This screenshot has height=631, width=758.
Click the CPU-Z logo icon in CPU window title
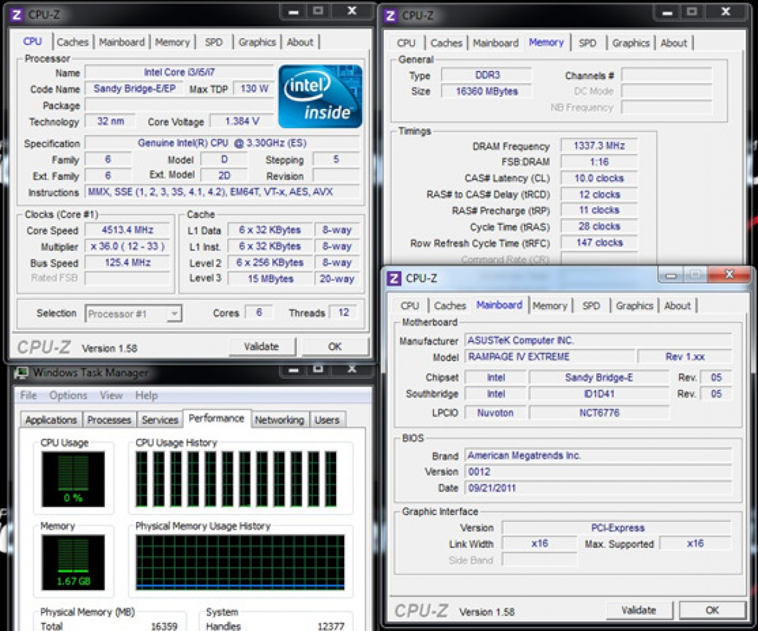pos(17,14)
